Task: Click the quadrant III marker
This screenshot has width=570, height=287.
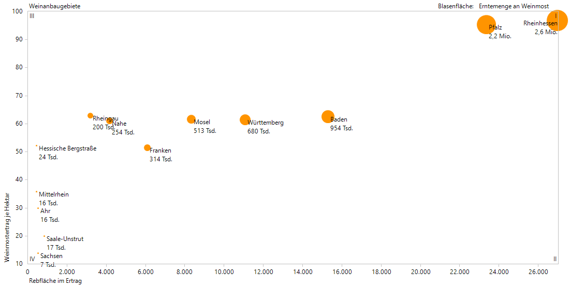Action: tap(32, 16)
